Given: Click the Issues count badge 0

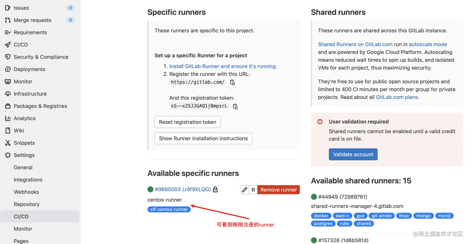Looking at the screenshot, I should 70,8.
